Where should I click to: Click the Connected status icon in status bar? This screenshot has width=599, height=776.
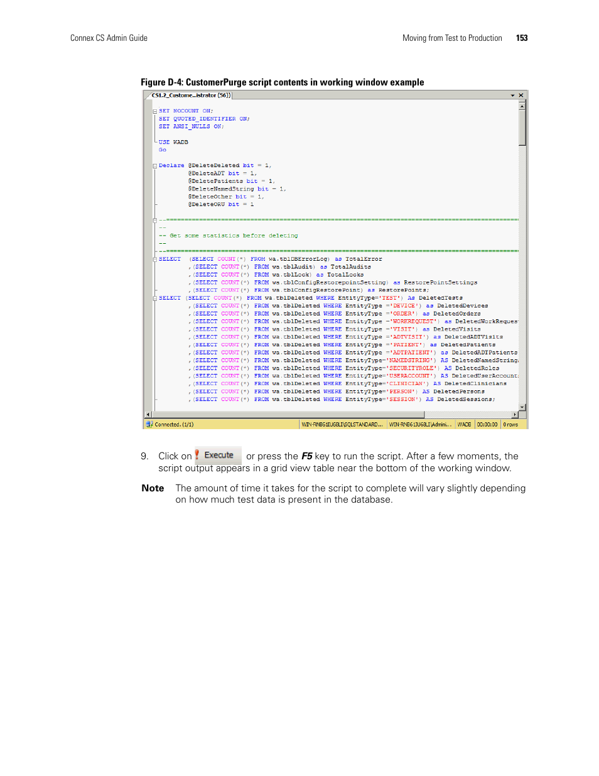pyautogui.click(x=149, y=424)
